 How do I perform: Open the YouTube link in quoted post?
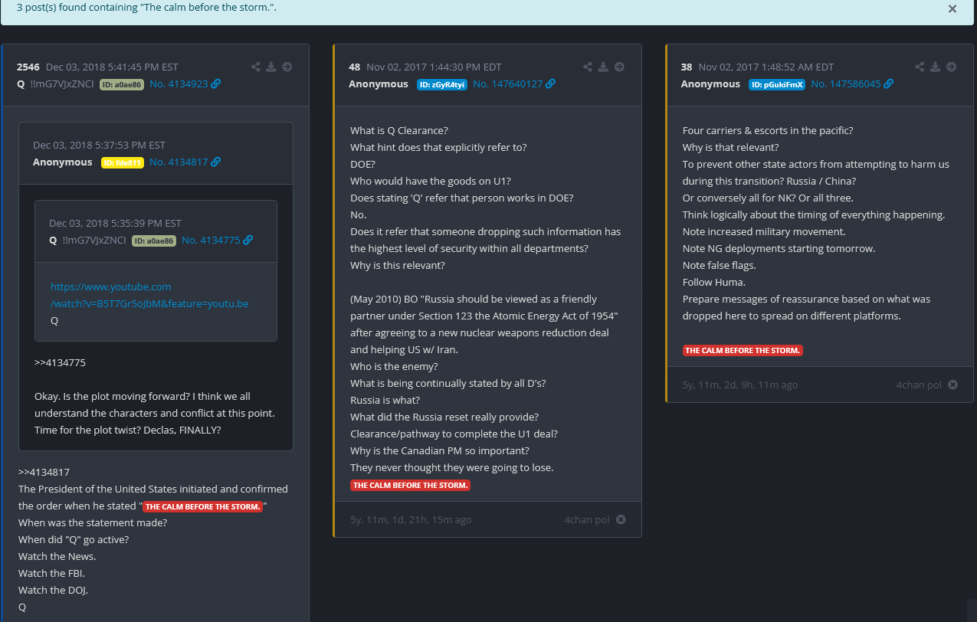(149, 295)
